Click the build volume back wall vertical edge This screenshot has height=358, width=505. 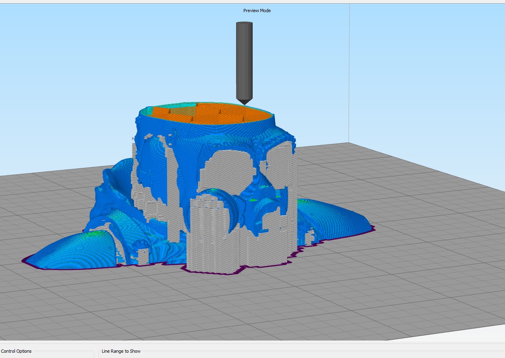[x=349, y=73]
